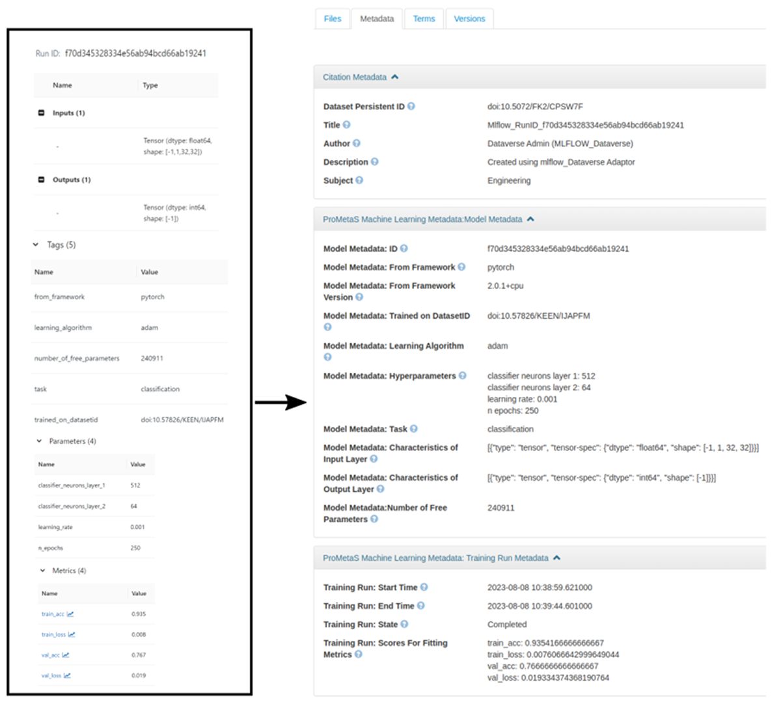781x704 pixels.
Task: Click the Name column header in schema table
Action: (x=62, y=85)
